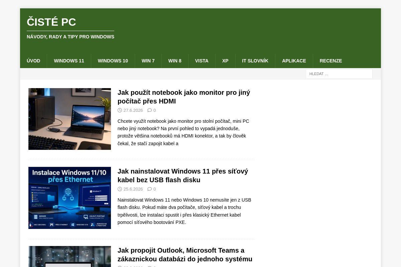Open the APLIKACE menu item
This screenshot has height=267, width=401.
coord(294,61)
